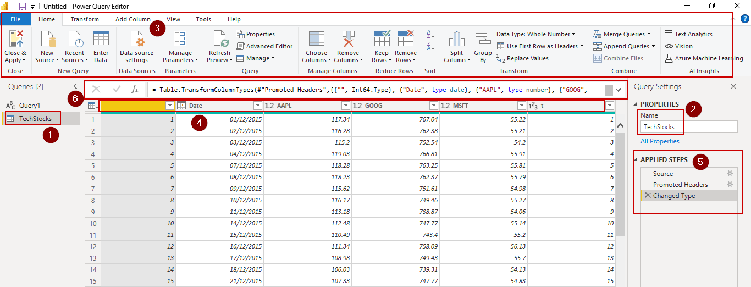Click Replace Values in the ribbon
The height and width of the screenshot is (287, 751).
(522, 58)
